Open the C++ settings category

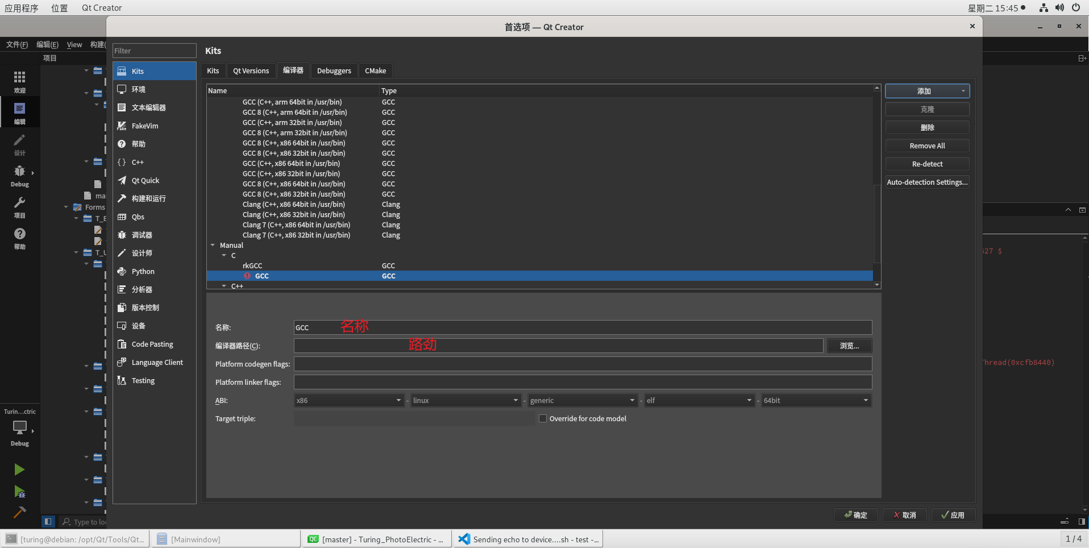coord(154,162)
